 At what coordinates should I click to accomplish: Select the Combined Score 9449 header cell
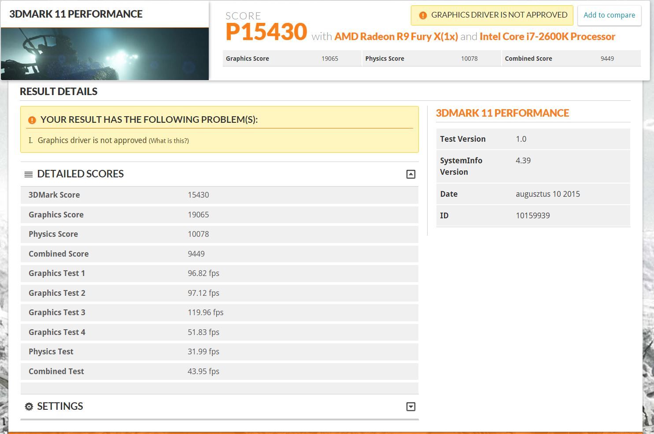[571, 59]
